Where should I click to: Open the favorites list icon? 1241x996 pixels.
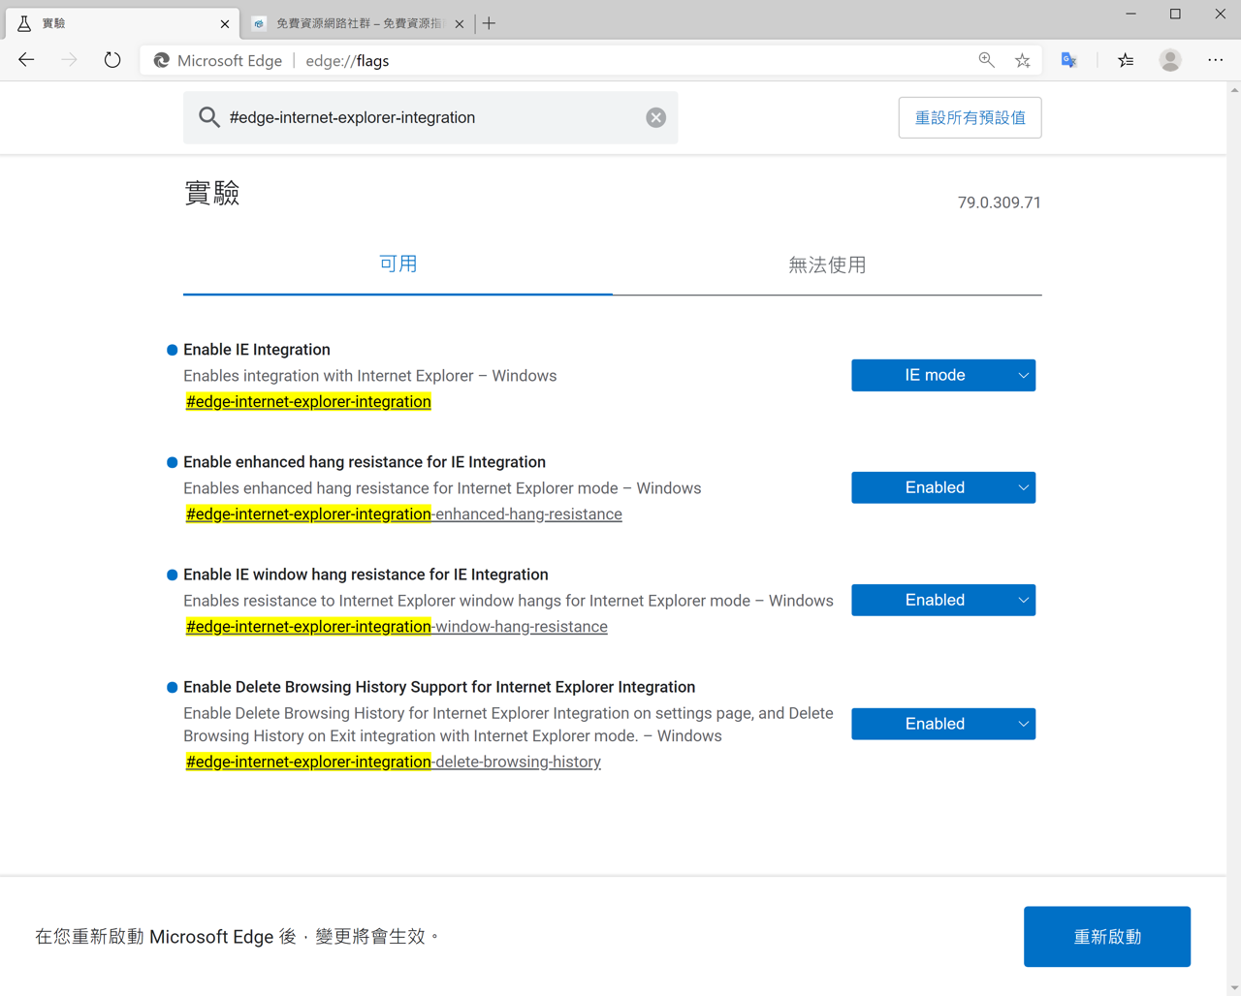point(1126,60)
